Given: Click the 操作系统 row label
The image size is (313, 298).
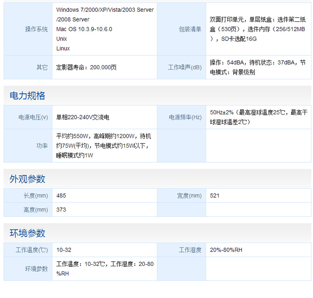Looking at the screenshot, I should point(36,29).
